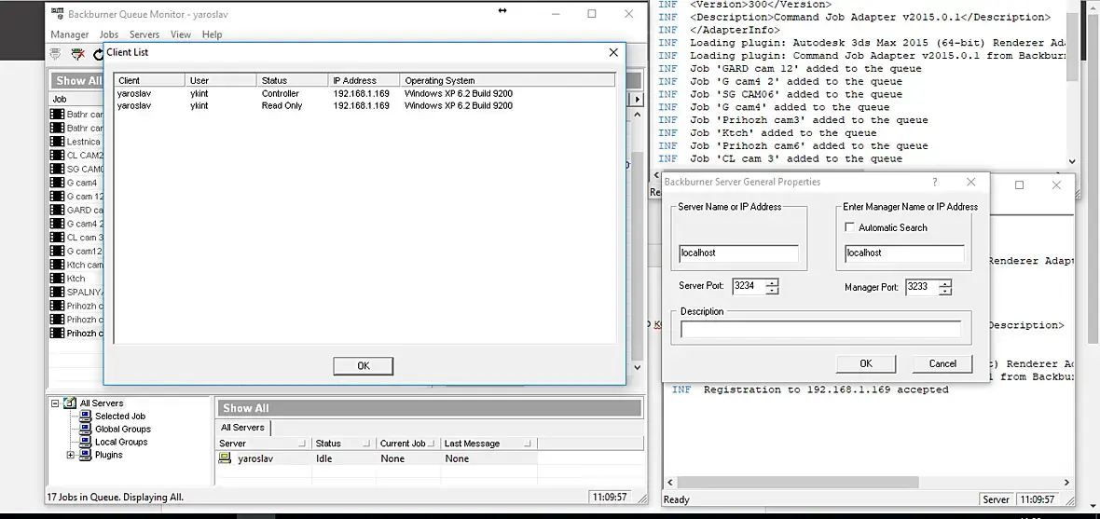Click the sort button in the Last Message column header
The height and width of the screenshot is (519, 1100).
tap(528, 444)
